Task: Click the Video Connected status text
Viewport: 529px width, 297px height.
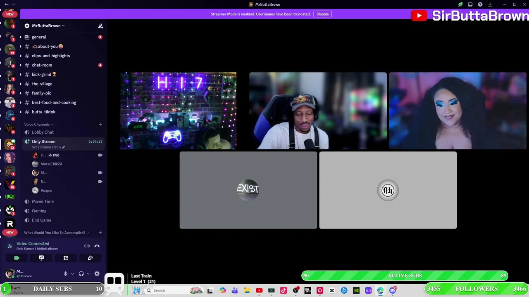Action: [33, 243]
